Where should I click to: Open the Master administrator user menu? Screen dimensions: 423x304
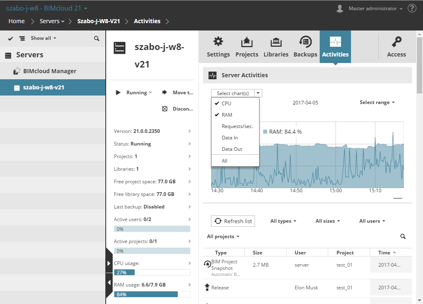(x=372, y=9)
